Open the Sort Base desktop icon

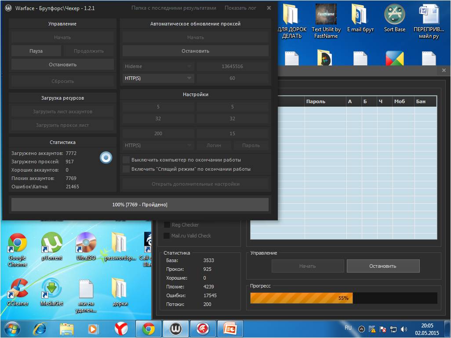pyautogui.click(x=395, y=18)
